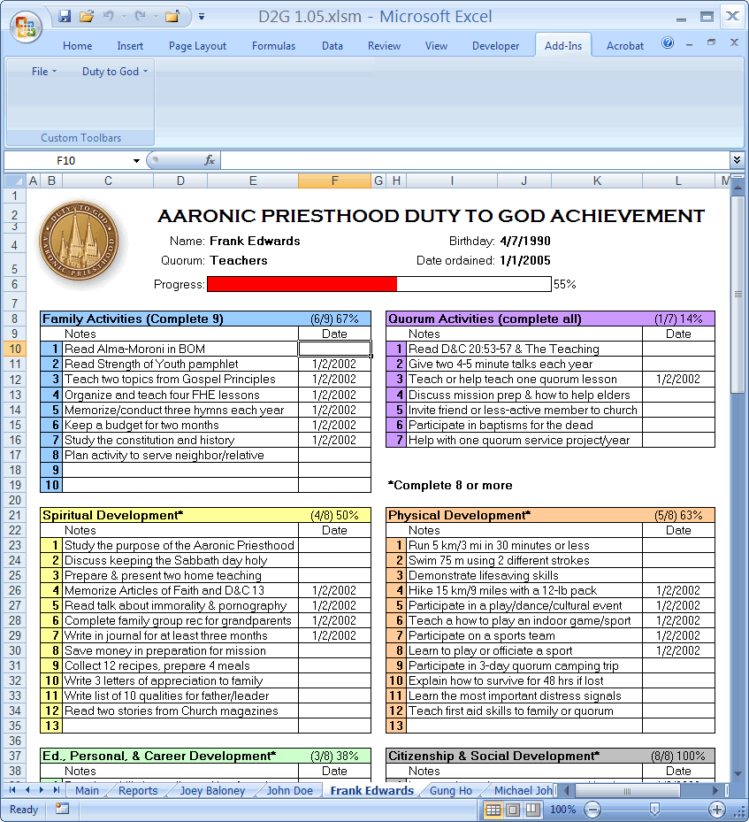
Task: Select the Formulas ribbon tab
Action: [x=273, y=46]
